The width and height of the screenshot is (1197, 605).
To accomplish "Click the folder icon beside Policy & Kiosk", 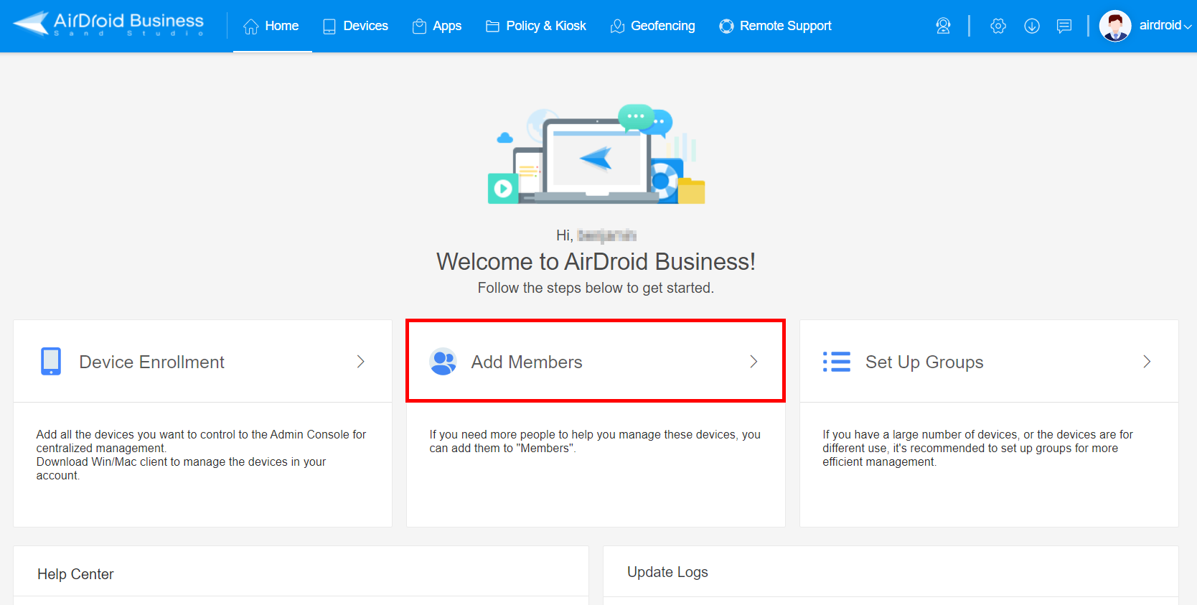I will point(492,27).
